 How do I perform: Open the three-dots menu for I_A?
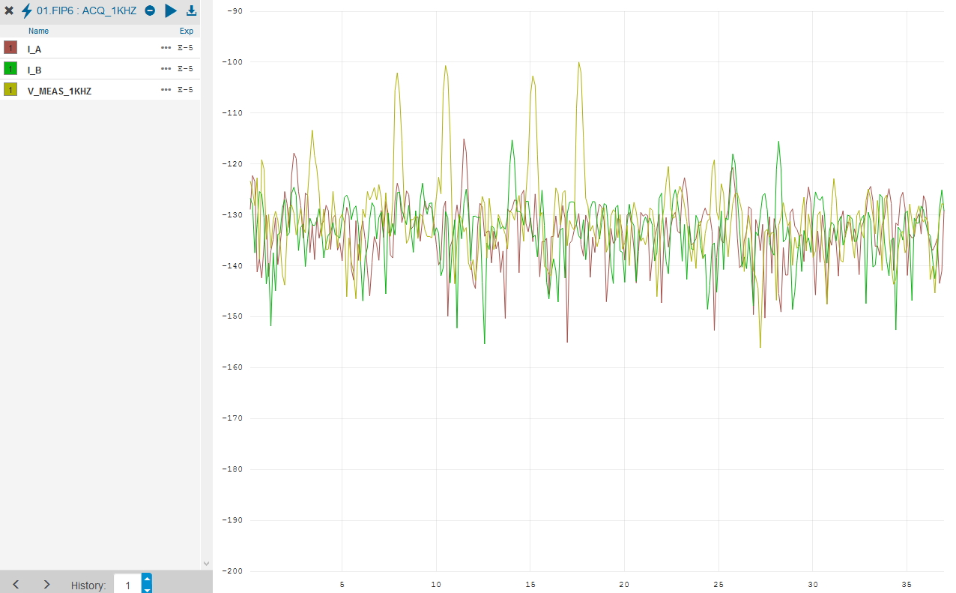click(166, 48)
